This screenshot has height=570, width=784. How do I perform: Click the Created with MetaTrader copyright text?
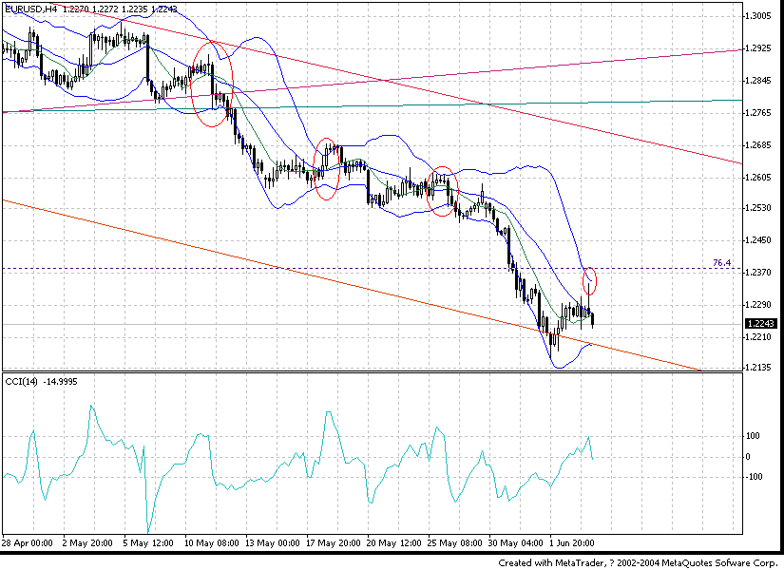(638, 563)
